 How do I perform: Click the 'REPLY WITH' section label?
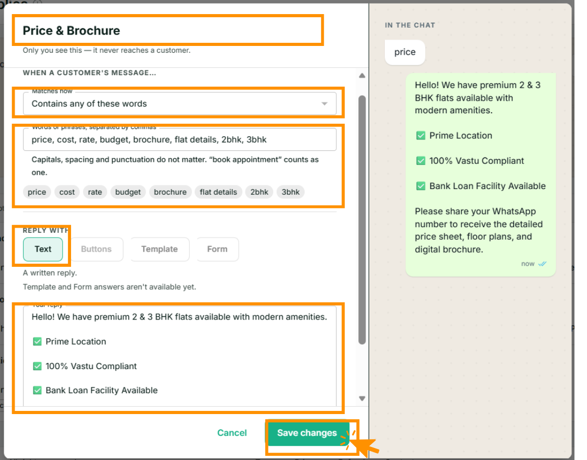pyautogui.click(x=45, y=230)
